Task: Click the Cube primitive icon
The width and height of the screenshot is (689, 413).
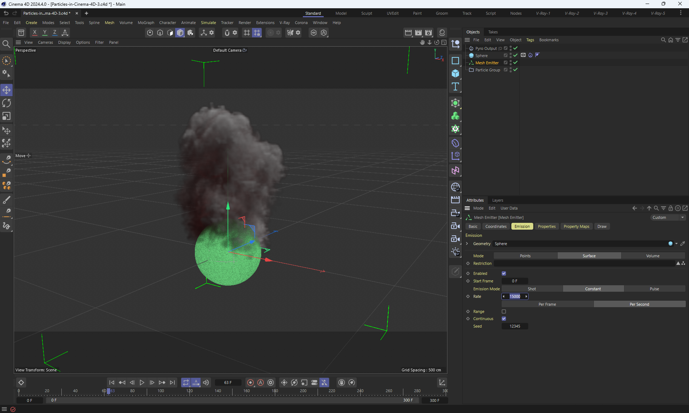Action: [x=455, y=74]
